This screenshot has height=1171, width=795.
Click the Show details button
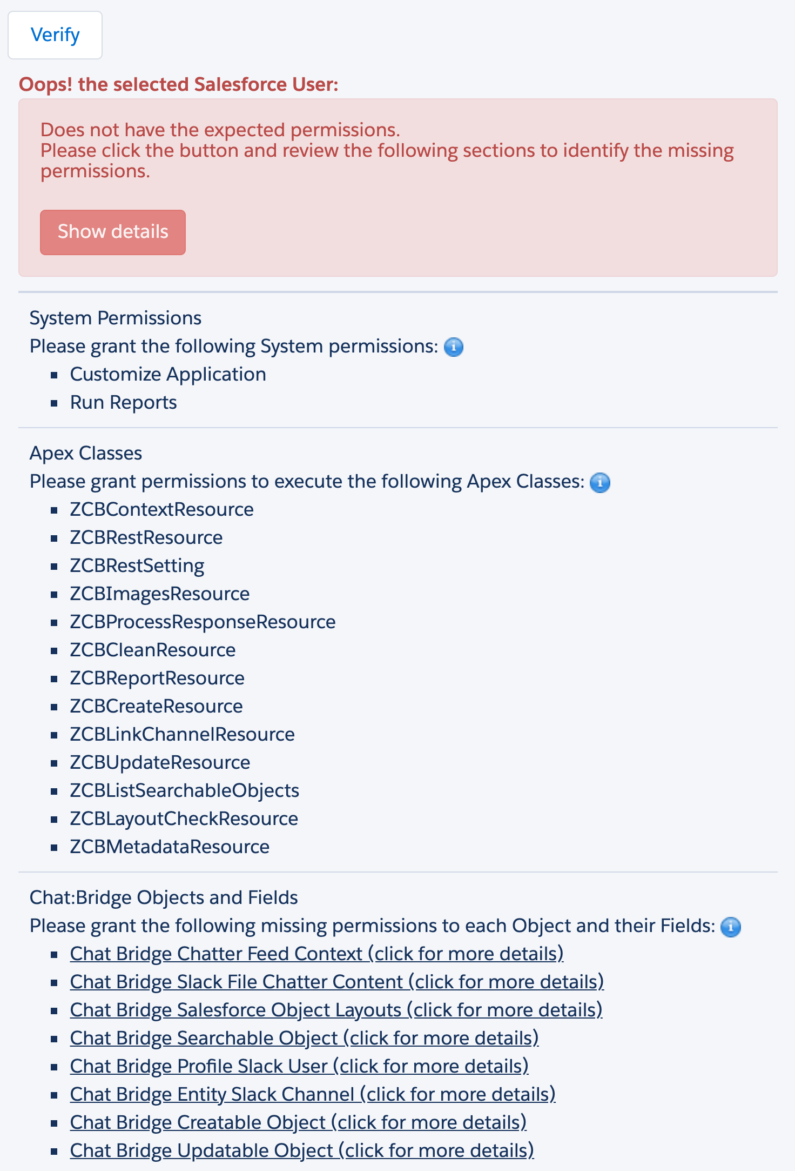[113, 232]
